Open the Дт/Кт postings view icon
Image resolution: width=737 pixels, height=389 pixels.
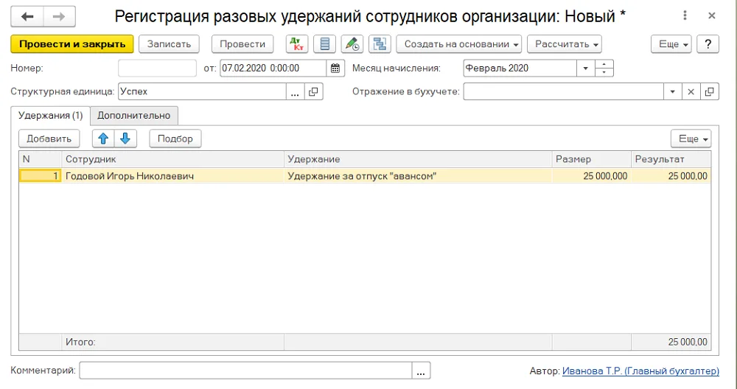297,44
